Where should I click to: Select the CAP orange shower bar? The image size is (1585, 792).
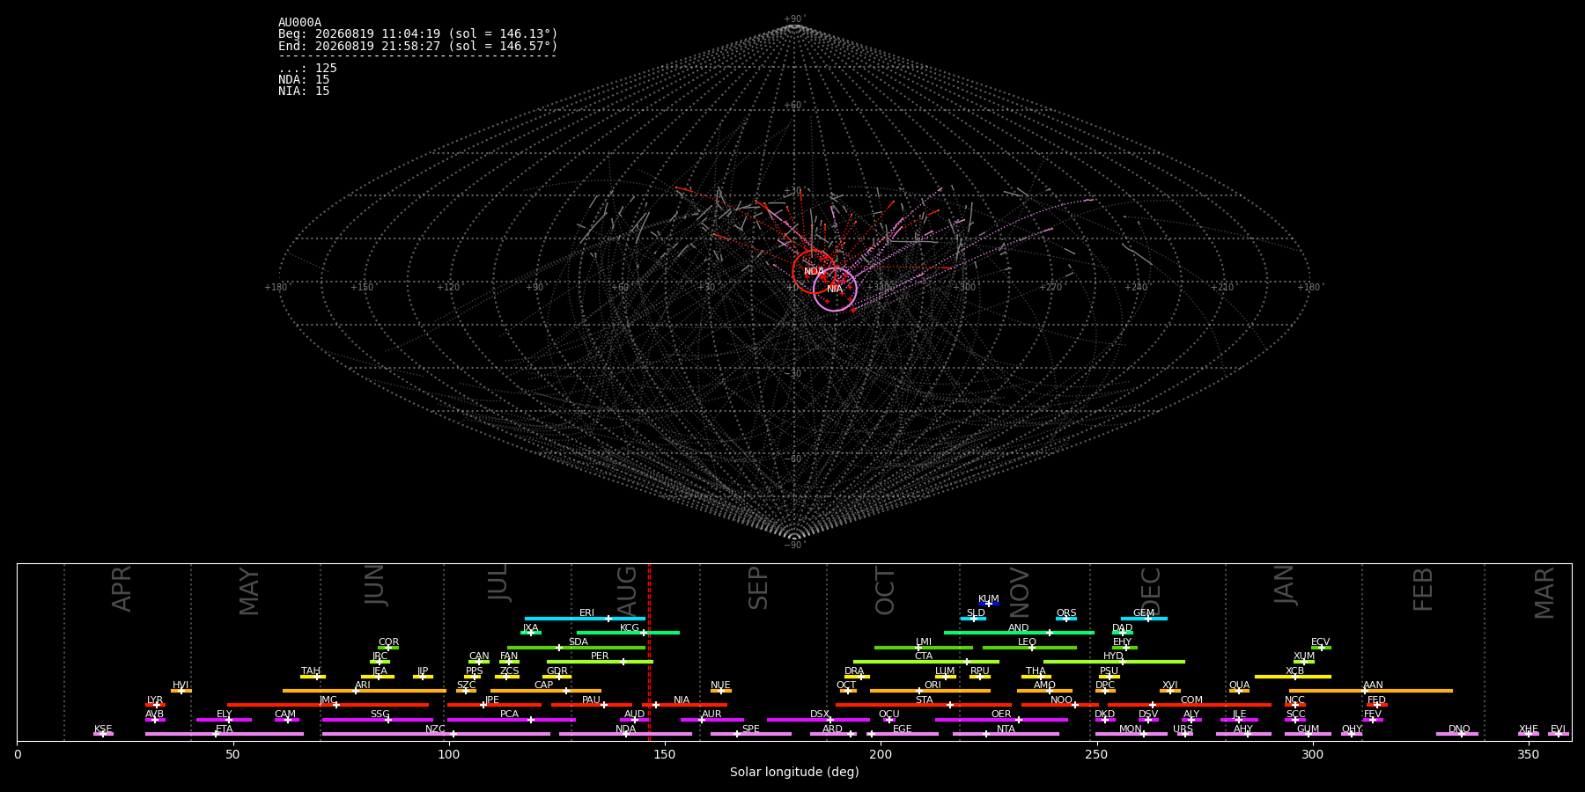(546, 691)
